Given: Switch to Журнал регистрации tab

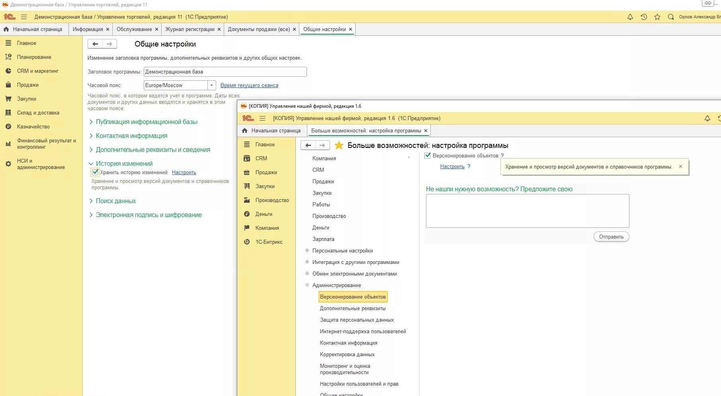Looking at the screenshot, I should (x=190, y=29).
